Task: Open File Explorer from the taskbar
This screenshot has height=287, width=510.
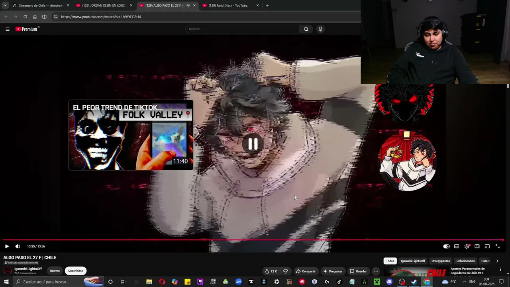Action: coord(149,282)
